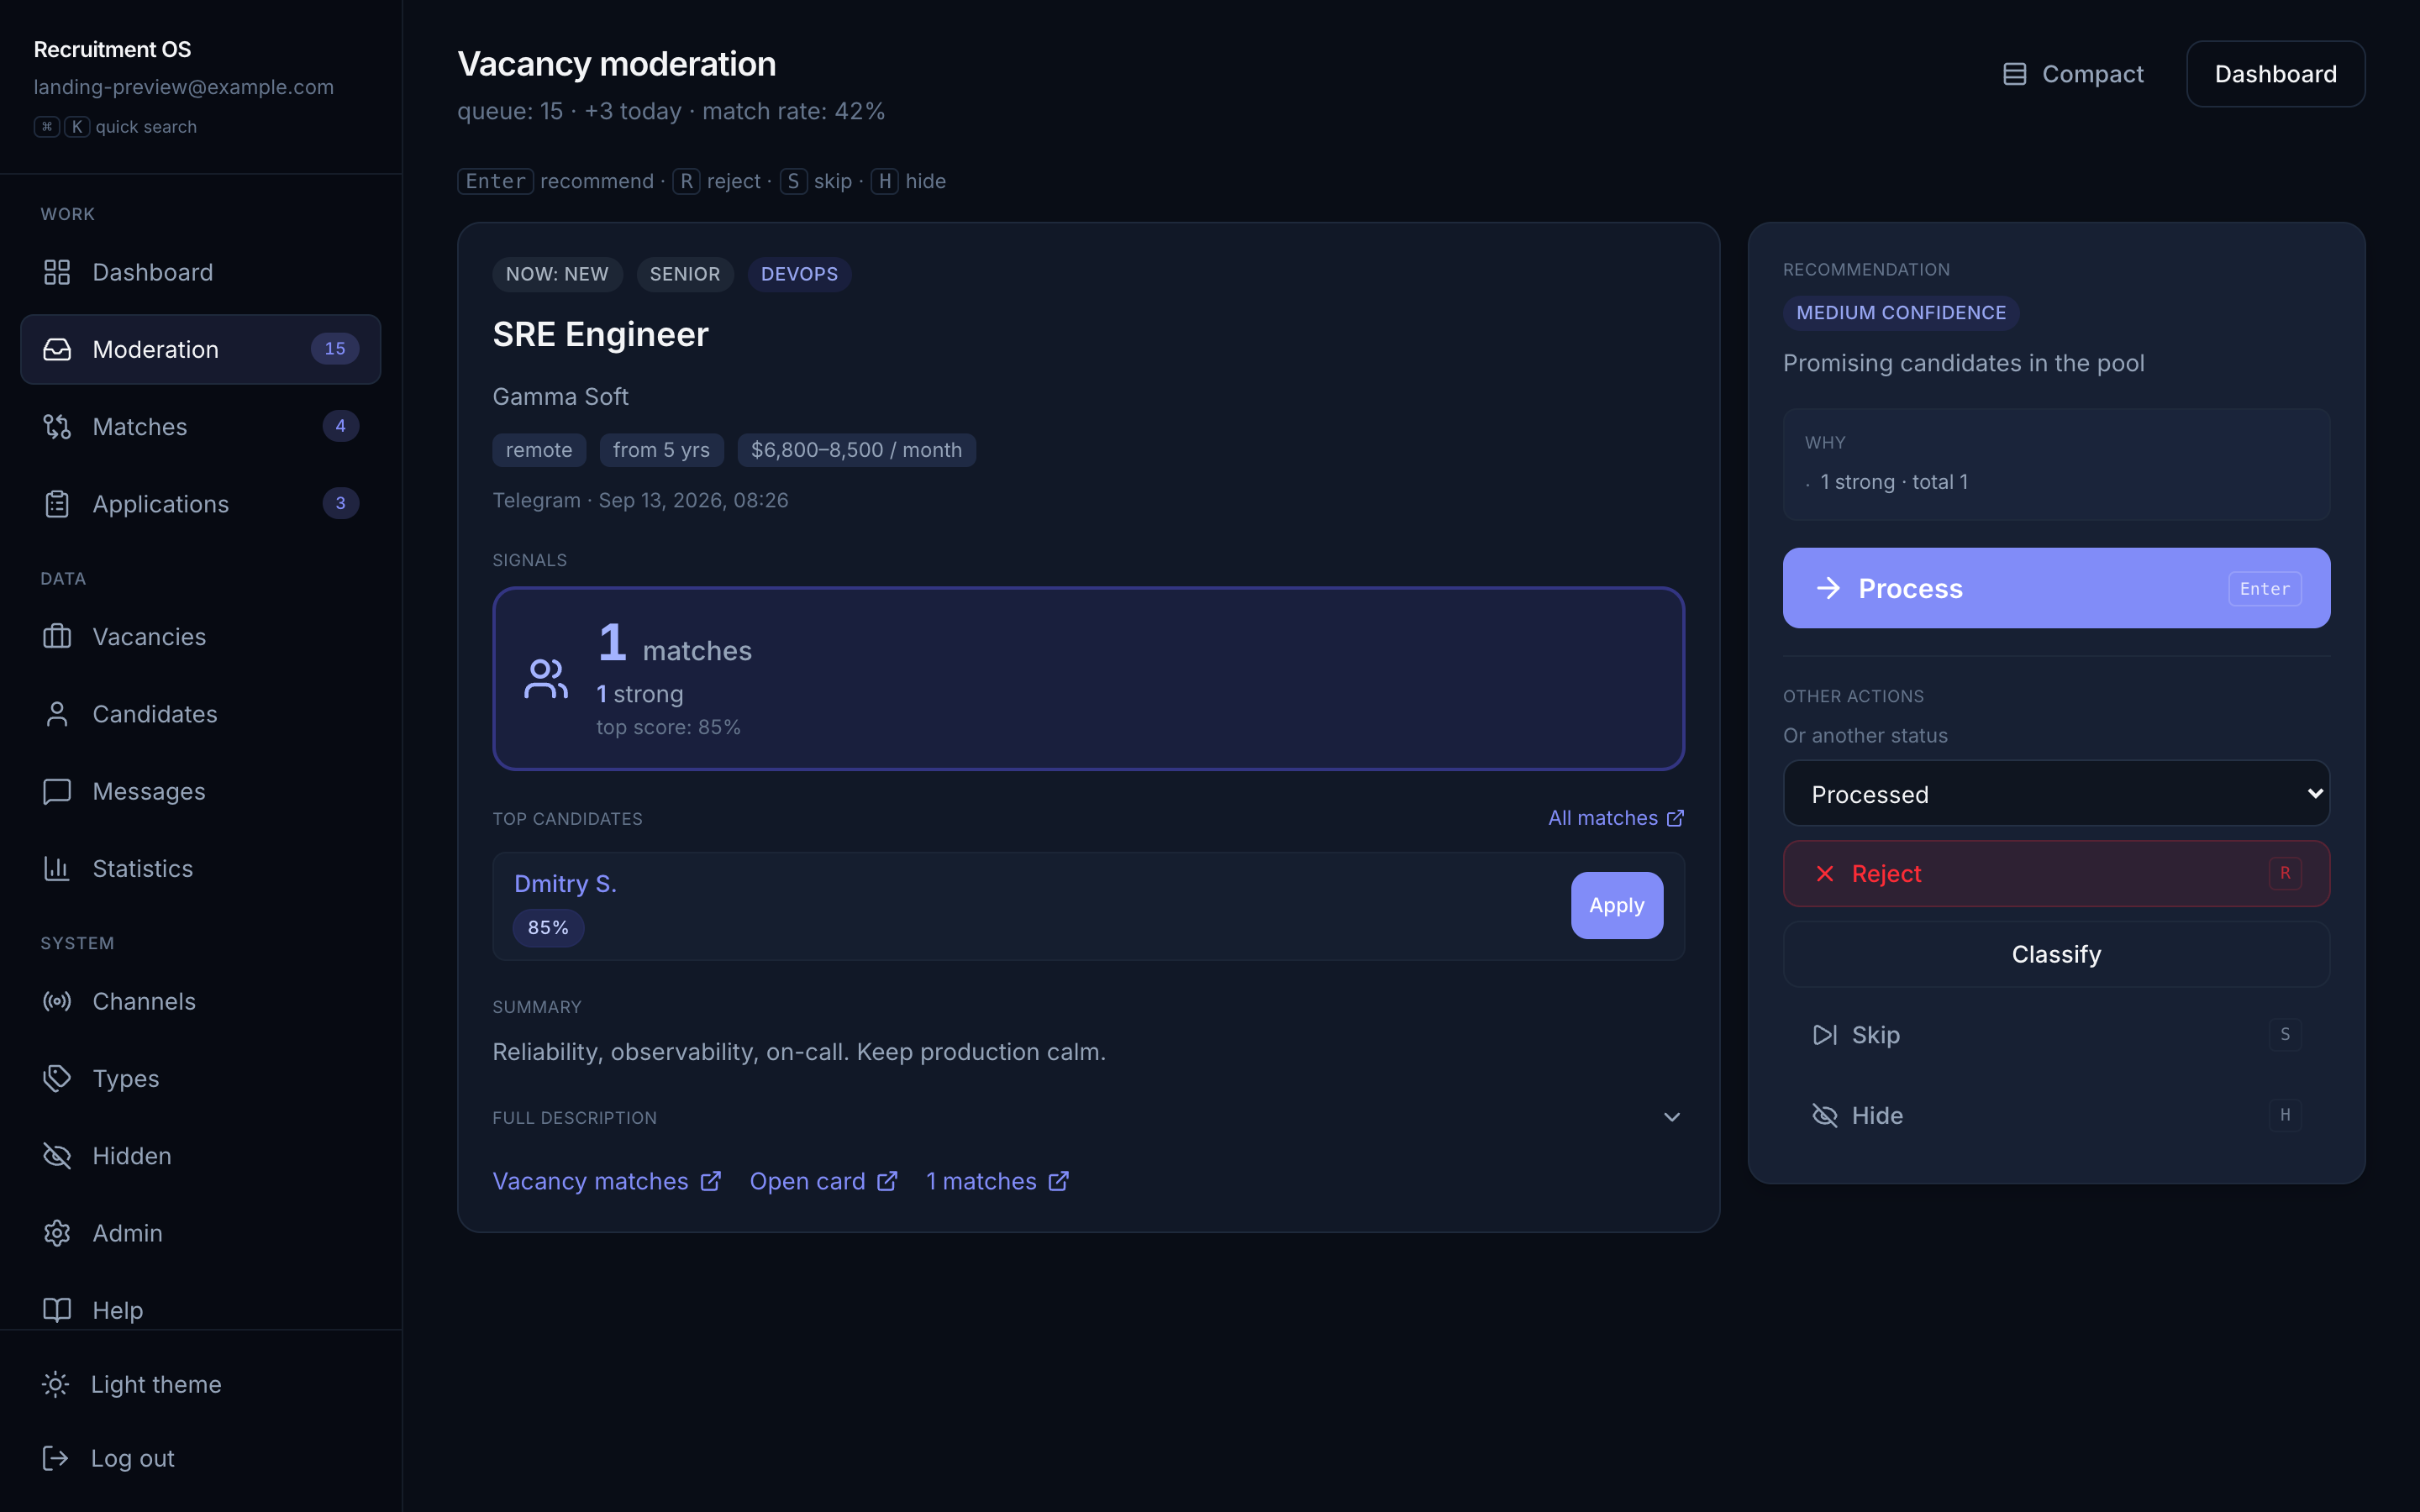Open the Open card link
This screenshot has width=2420, height=1512.
(823, 1181)
